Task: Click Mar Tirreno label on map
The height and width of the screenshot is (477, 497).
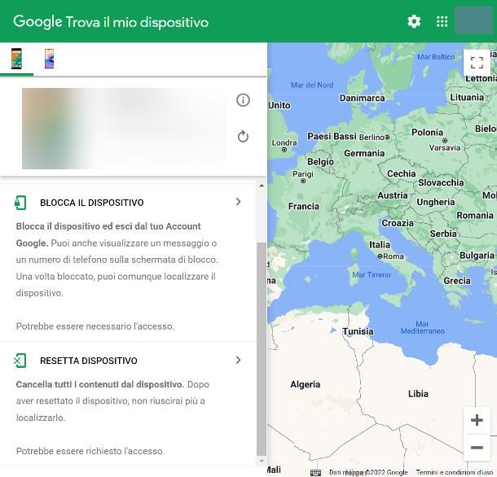Action: (x=372, y=275)
